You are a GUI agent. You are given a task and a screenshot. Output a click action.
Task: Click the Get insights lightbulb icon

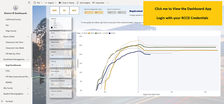click(78, 3)
